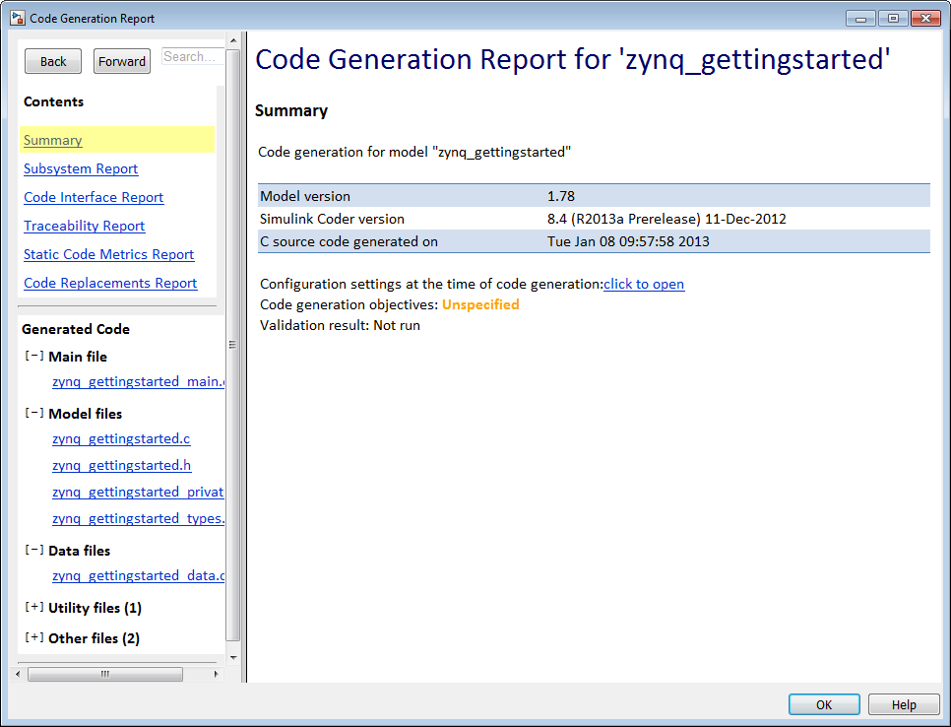Click the OK button
The width and height of the screenshot is (951, 727).
click(x=824, y=704)
